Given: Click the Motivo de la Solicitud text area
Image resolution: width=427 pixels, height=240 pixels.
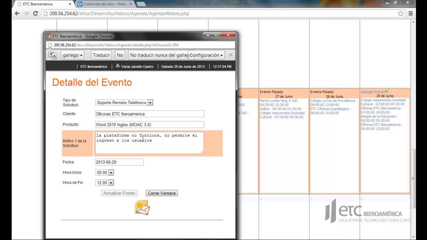Looking at the screenshot, I should [149, 143].
